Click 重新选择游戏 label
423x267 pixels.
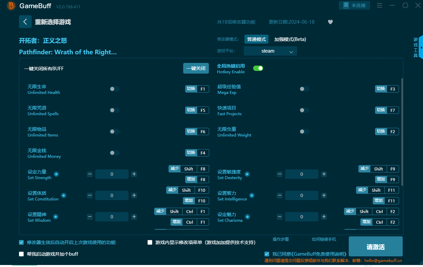(53, 22)
